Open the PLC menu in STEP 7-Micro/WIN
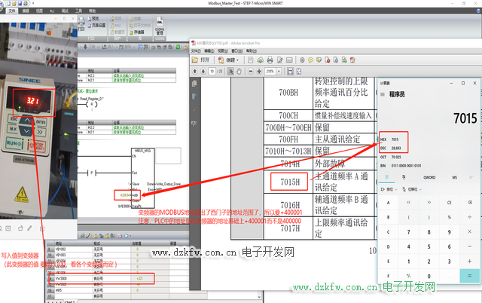This screenshot has width=482, height=303. pos(50,12)
